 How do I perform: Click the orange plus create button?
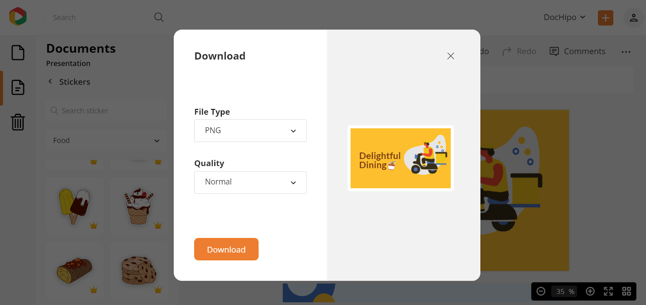pyautogui.click(x=605, y=18)
